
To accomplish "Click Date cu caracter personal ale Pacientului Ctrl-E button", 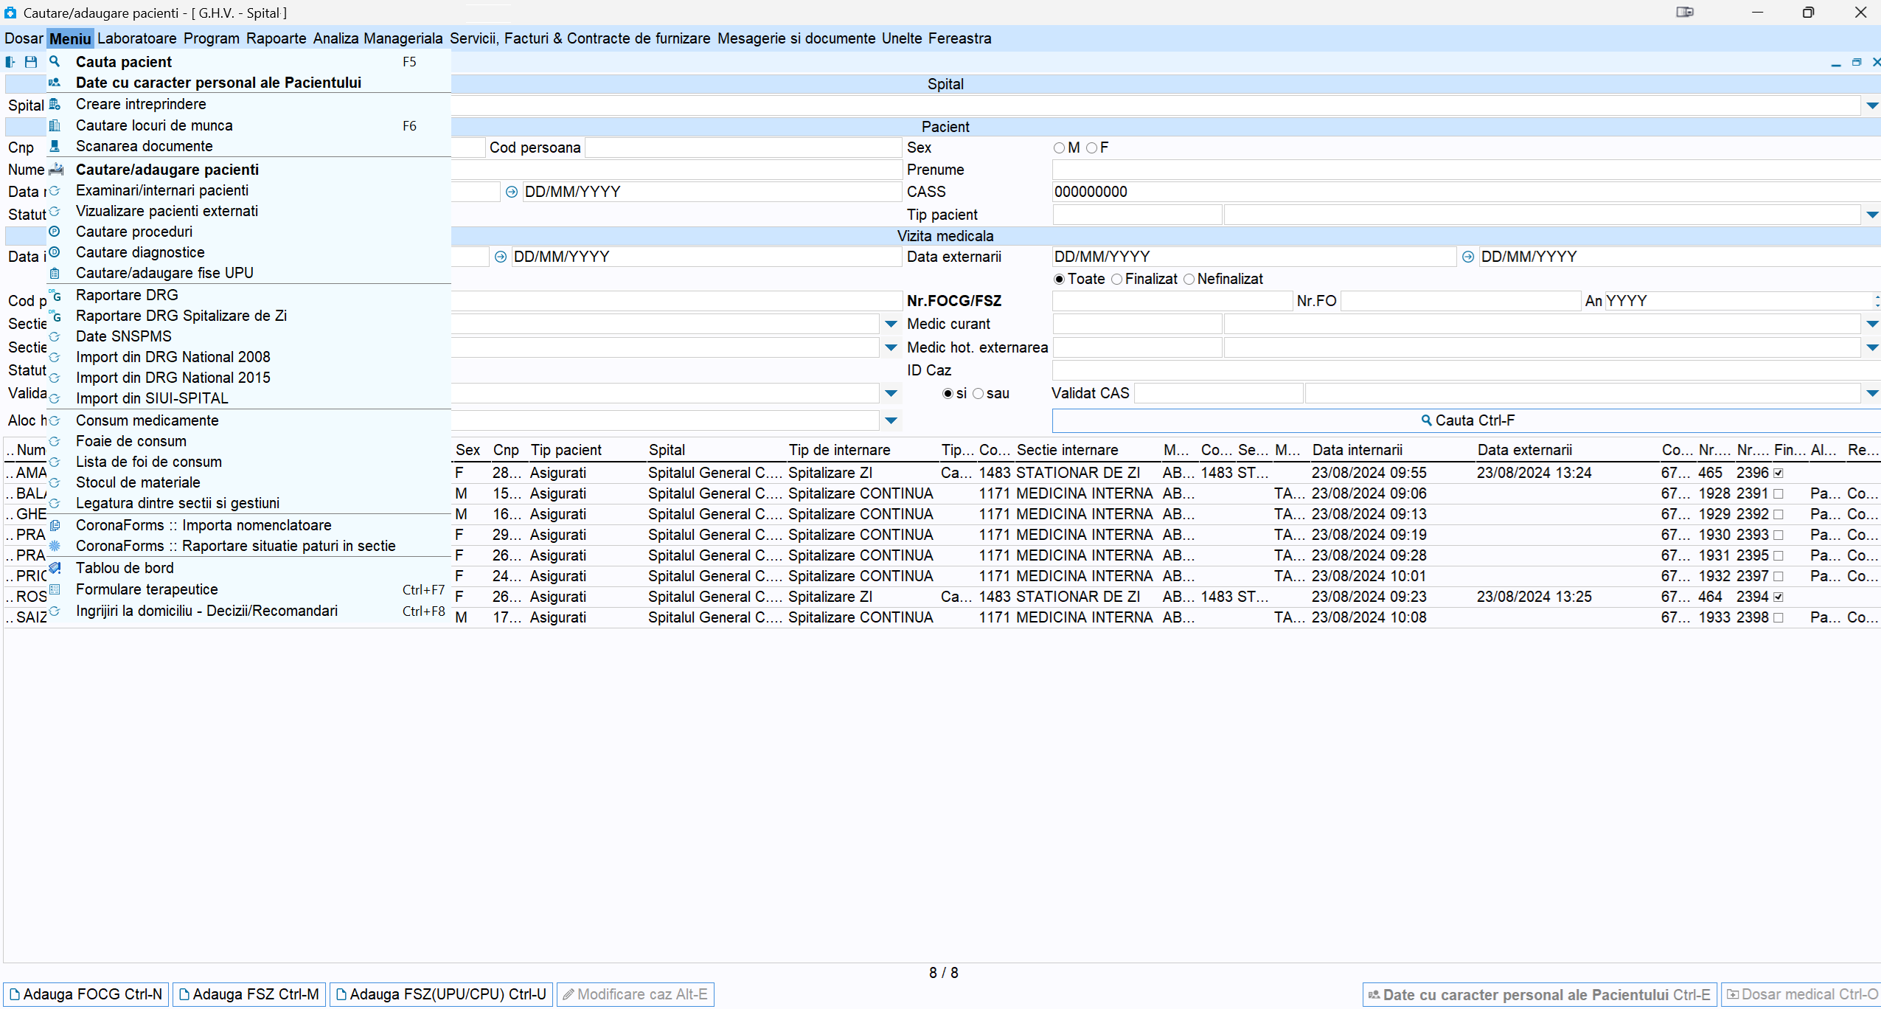I will pos(1540,995).
